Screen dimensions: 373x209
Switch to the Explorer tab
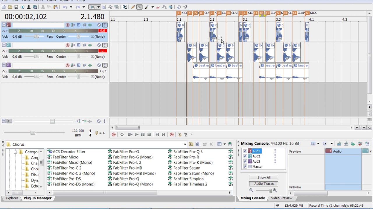point(12,198)
